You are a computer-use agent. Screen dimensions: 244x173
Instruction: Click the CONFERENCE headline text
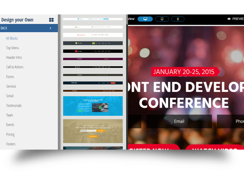point(184,103)
